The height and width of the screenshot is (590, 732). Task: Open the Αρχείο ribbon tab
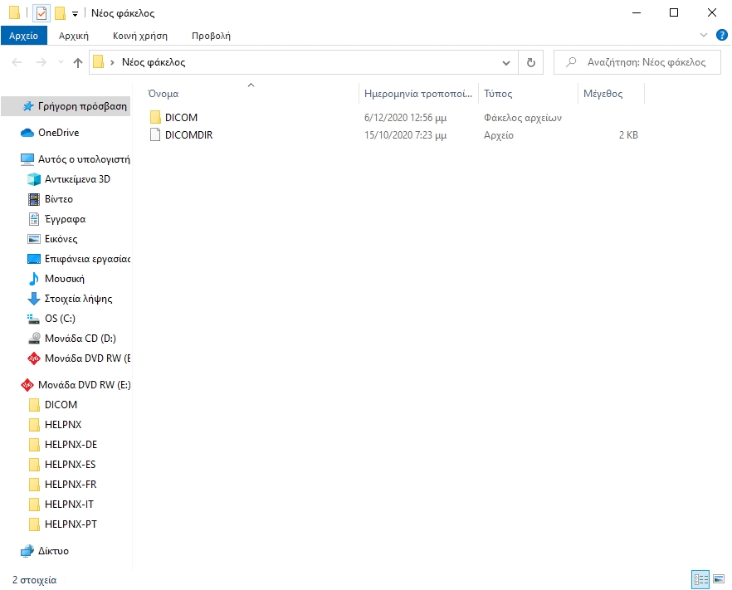24,36
